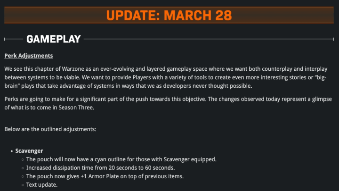Screen dimensions: 339x191
Task: Click the short divider left of GAMEPLAY
Action: [14, 39]
